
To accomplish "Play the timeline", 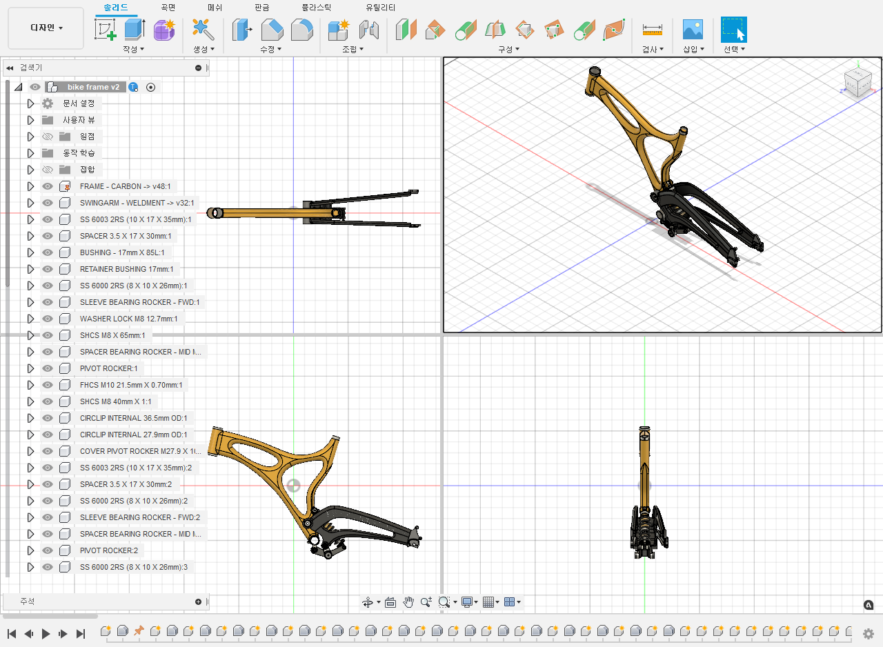I will pyautogui.click(x=46, y=633).
